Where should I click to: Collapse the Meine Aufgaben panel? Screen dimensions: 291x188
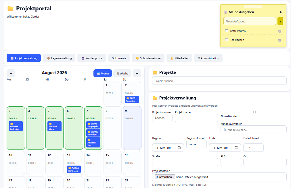pyautogui.click(x=280, y=12)
